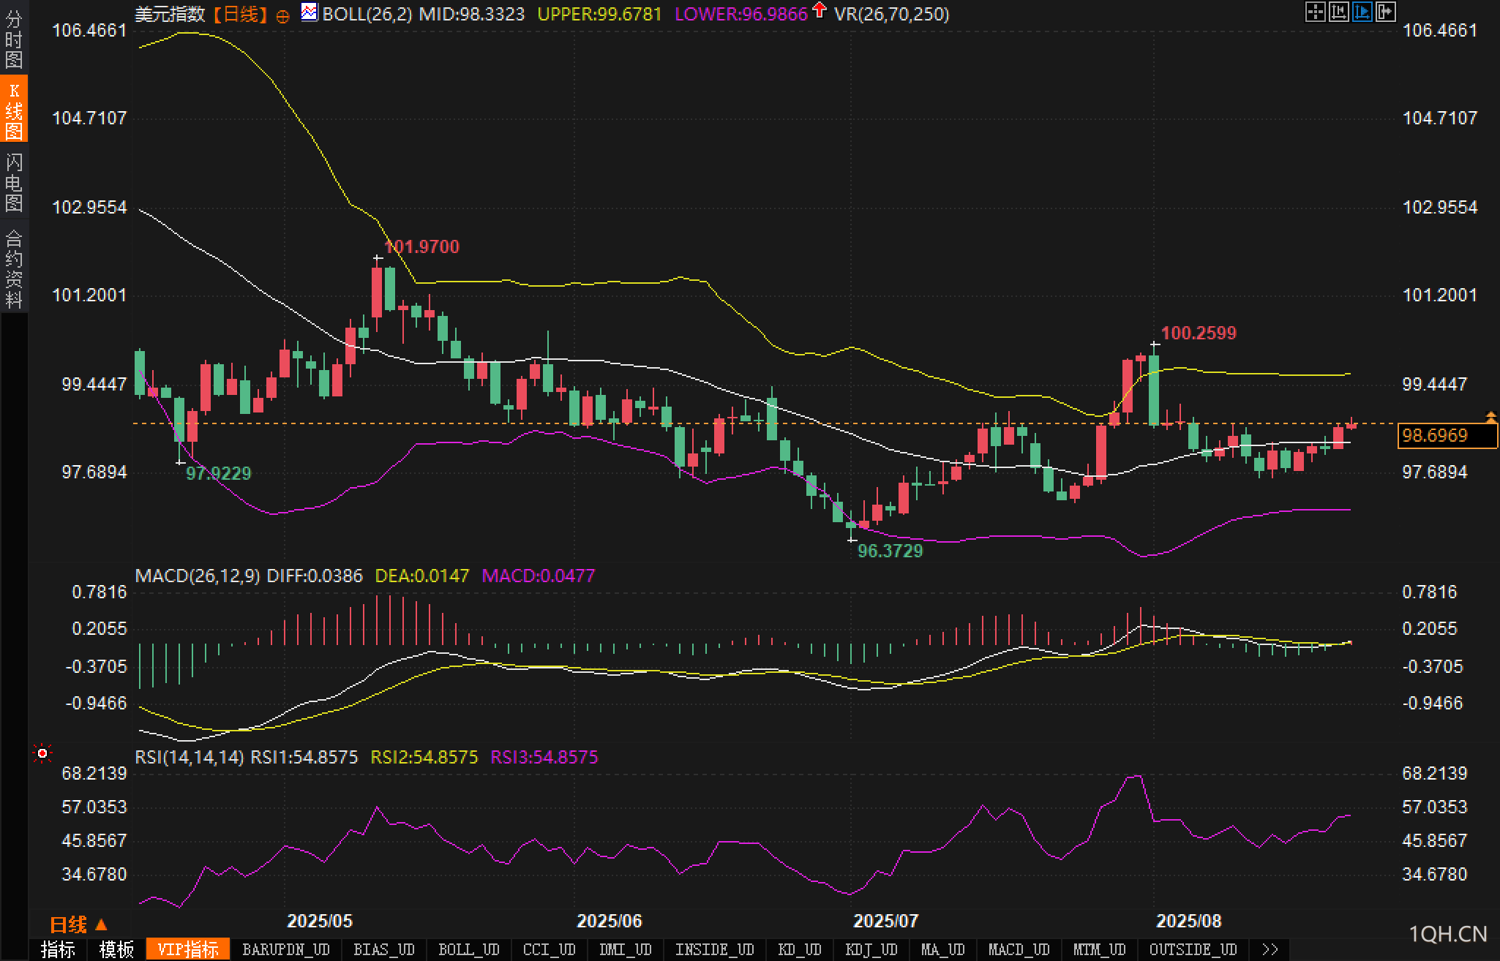
Task: Click the orange circle icon beside 日线 label
Action: (282, 16)
